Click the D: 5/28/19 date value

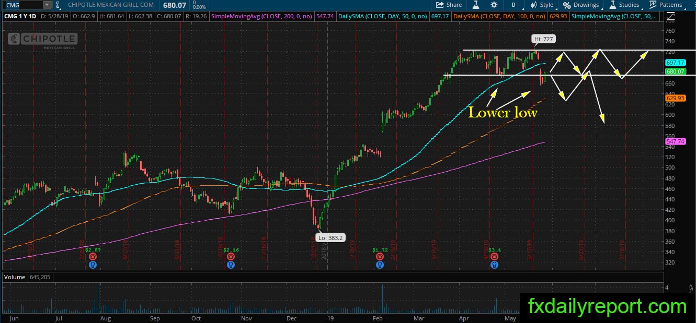(x=54, y=17)
